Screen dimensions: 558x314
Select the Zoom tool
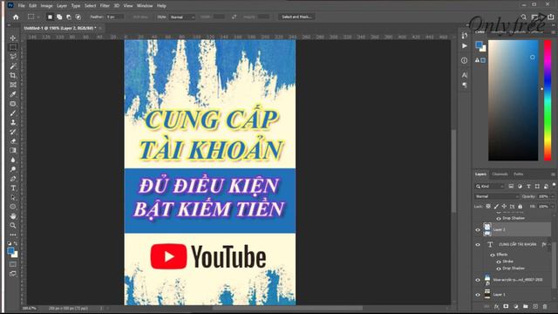click(x=13, y=225)
